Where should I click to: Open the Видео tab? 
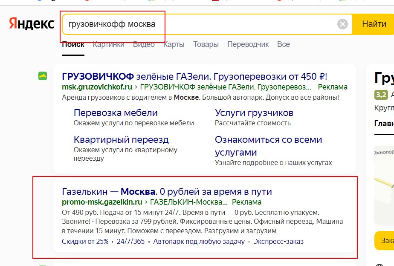coord(144,44)
